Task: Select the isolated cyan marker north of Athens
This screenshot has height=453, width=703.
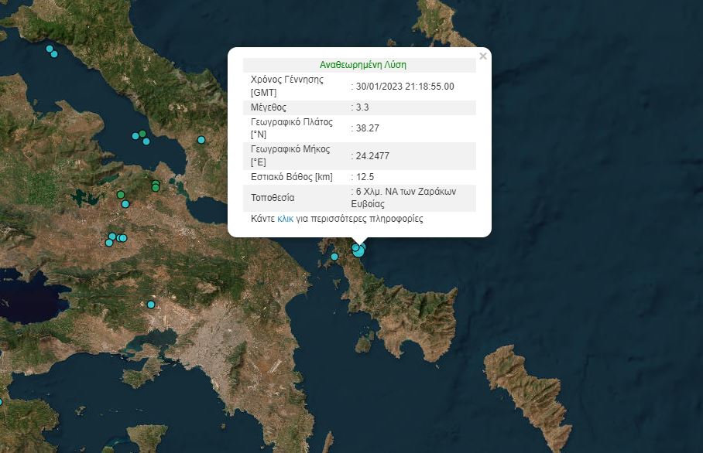Action: click(151, 305)
